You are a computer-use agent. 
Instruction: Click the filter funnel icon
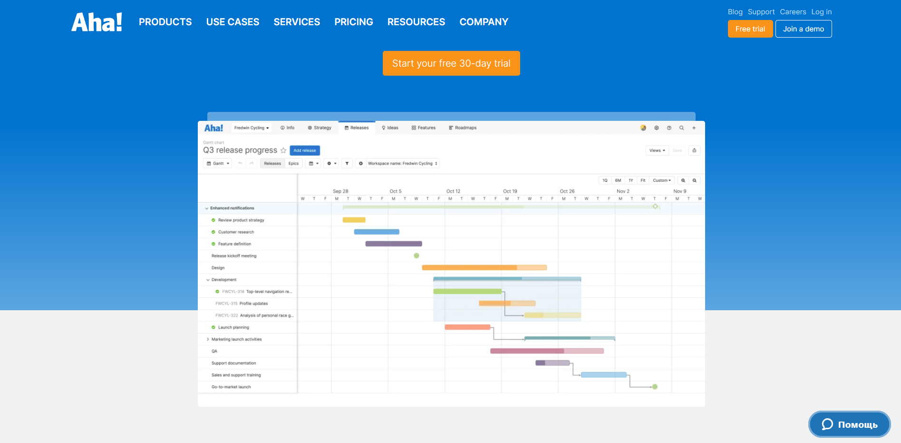[347, 164]
